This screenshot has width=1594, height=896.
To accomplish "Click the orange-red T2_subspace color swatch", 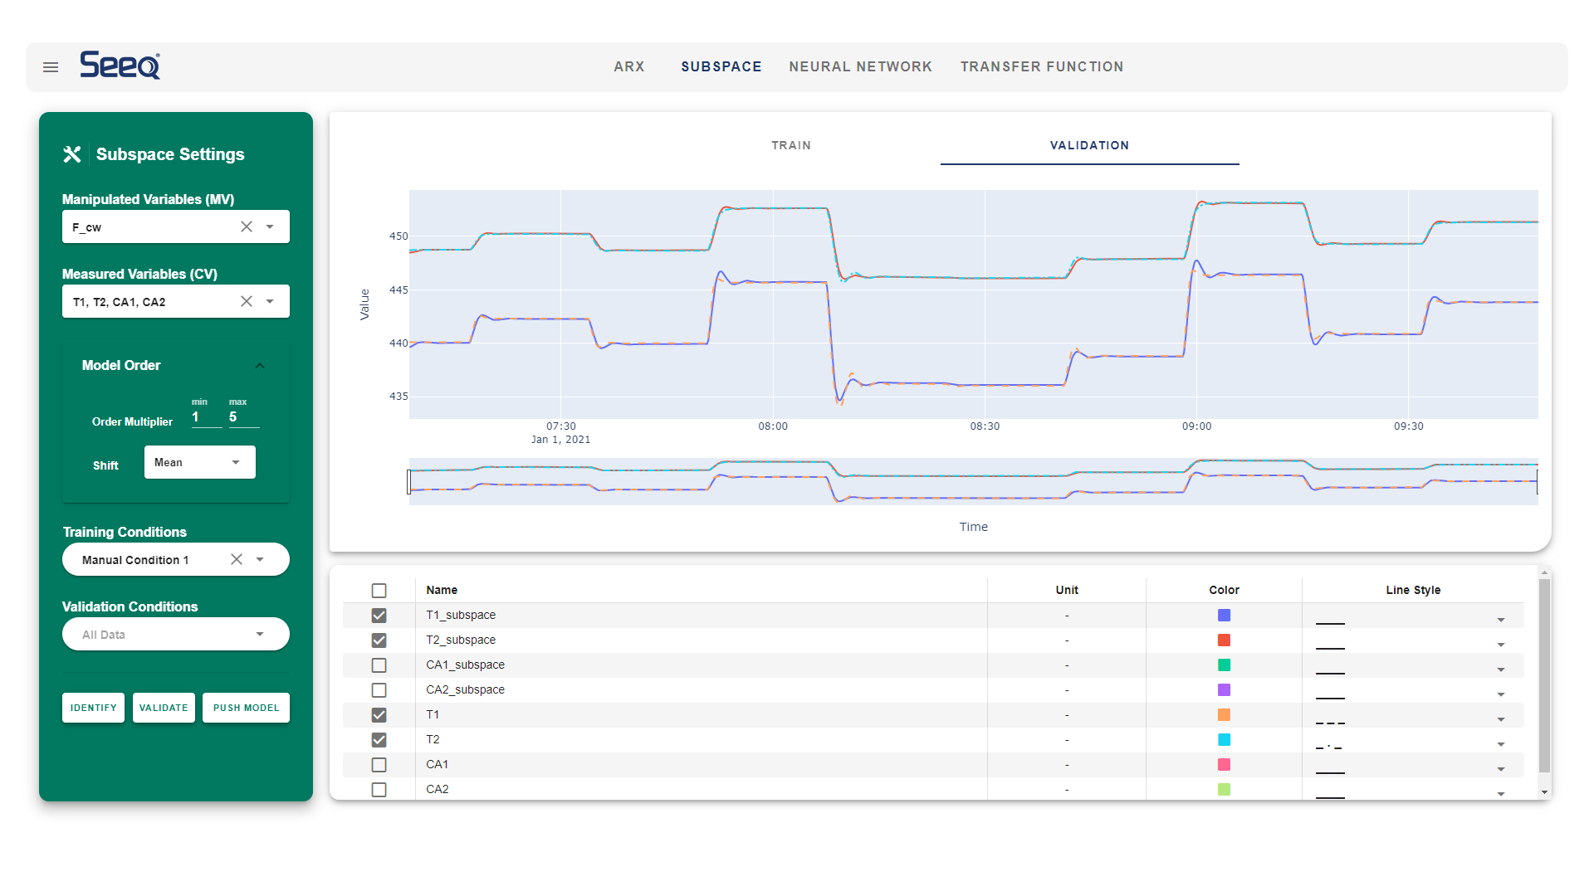I will 1224,640.
